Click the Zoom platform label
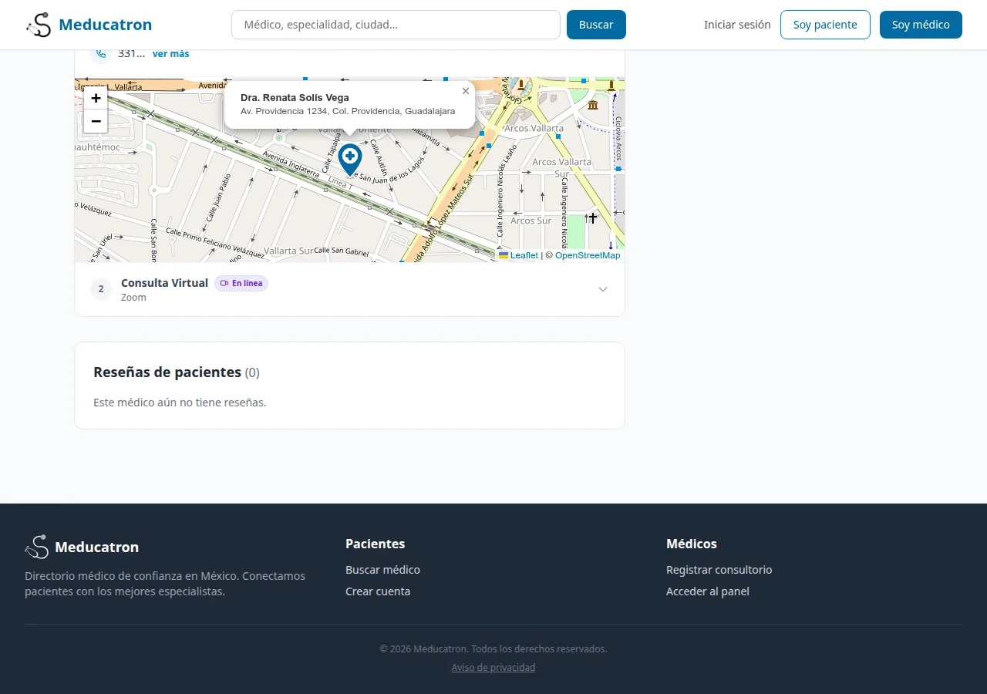The image size is (987, 694). [x=133, y=298]
